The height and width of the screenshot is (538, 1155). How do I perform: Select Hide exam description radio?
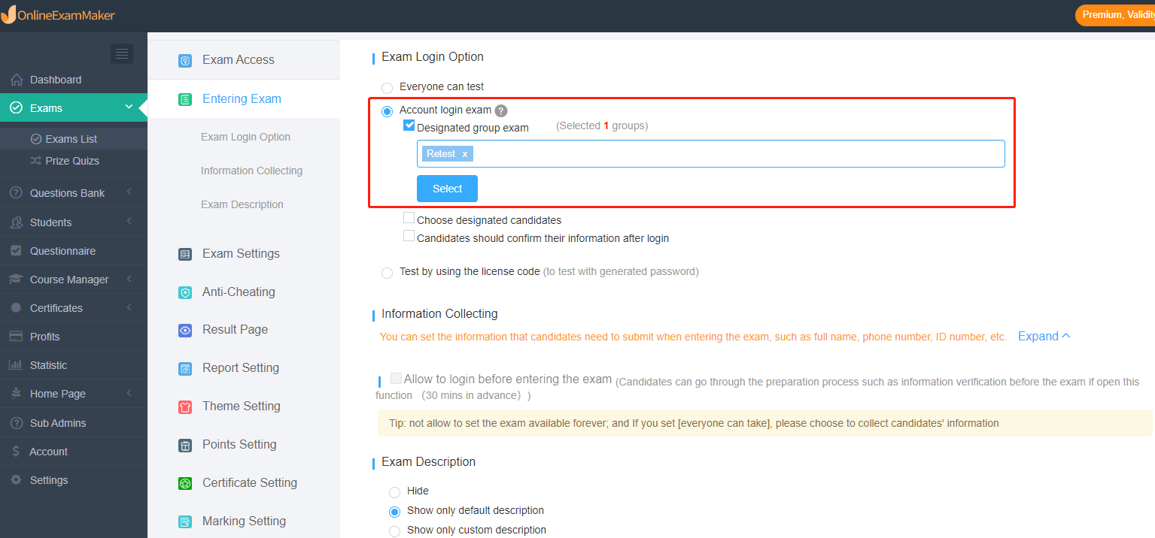point(394,492)
